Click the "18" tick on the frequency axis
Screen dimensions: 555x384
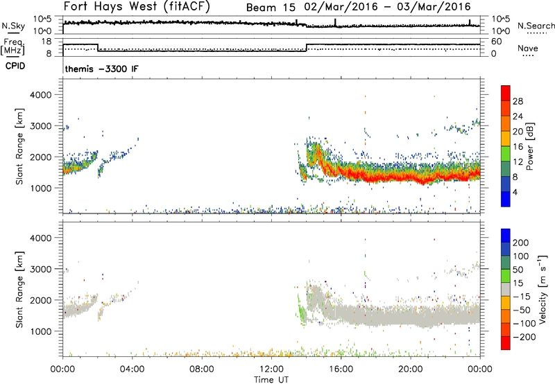point(46,42)
